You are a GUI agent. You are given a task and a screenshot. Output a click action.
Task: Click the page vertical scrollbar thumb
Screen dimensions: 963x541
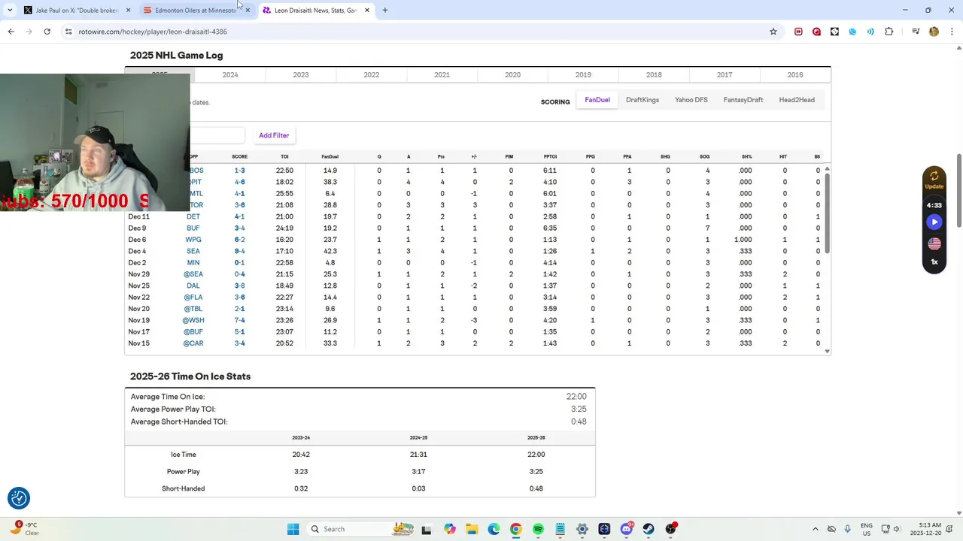tap(958, 192)
